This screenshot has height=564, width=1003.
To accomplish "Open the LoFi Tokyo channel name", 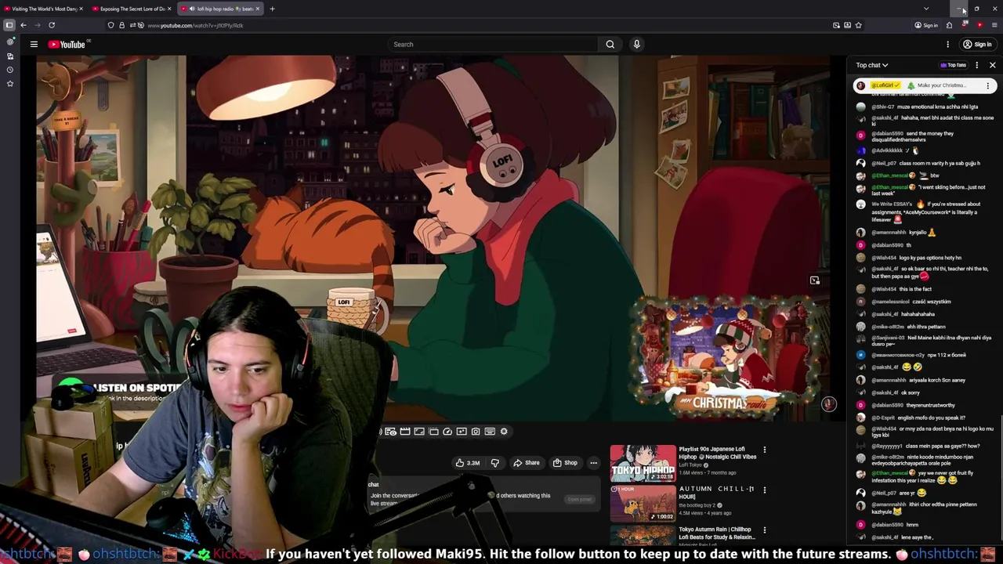I will [x=690, y=465].
